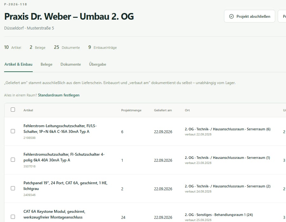
Task: Click the Behandlungsraum 1 (24) location entry
Action: tap(219, 215)
